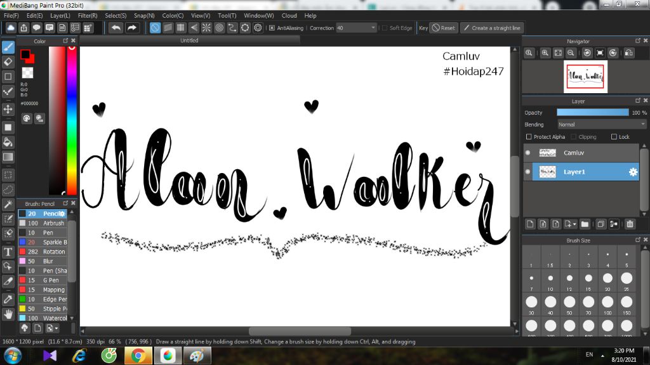Expand brush panel add options dropdown
The width and height of the screenshot is (650, 365).
pyautogui.click(x=53, y=328)
